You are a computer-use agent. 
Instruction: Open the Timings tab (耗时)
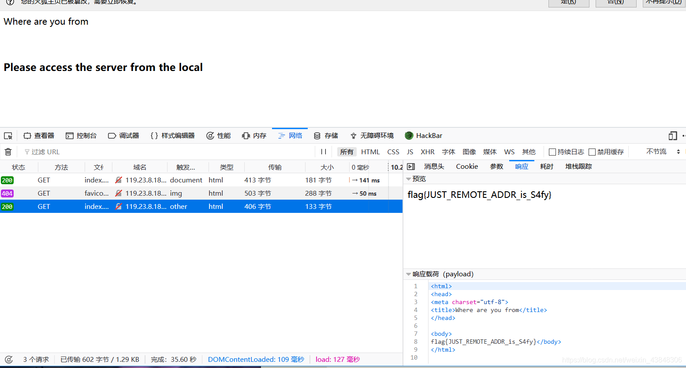tap(547, 167)
